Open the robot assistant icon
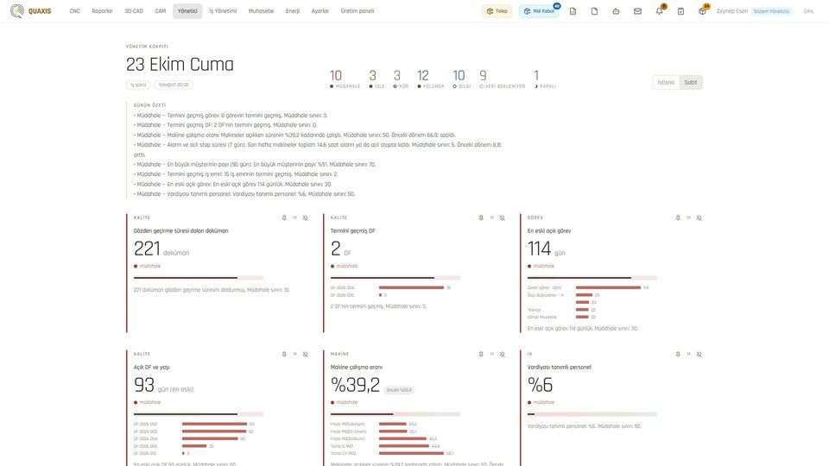The height and width of the screenshot is (466, 829). 616,11
